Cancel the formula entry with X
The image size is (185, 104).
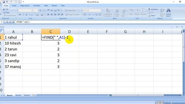(7, 22)
